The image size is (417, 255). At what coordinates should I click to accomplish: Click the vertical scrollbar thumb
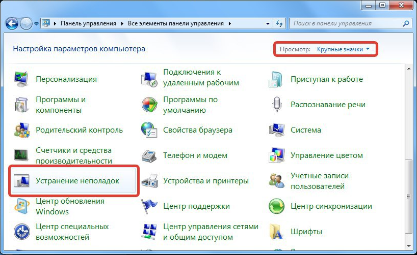409,197
